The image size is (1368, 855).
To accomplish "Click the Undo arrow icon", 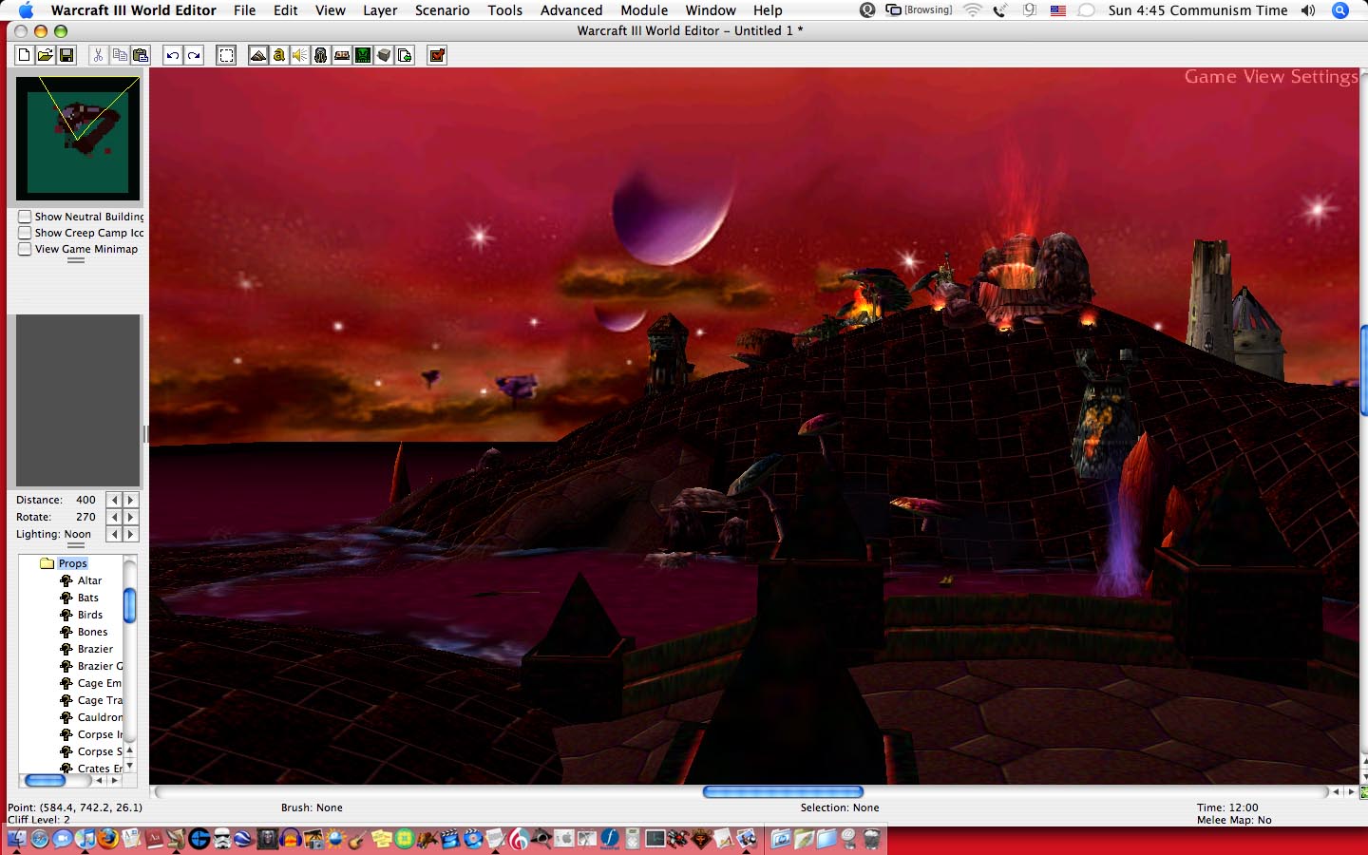I will click(x=172, y=55).
